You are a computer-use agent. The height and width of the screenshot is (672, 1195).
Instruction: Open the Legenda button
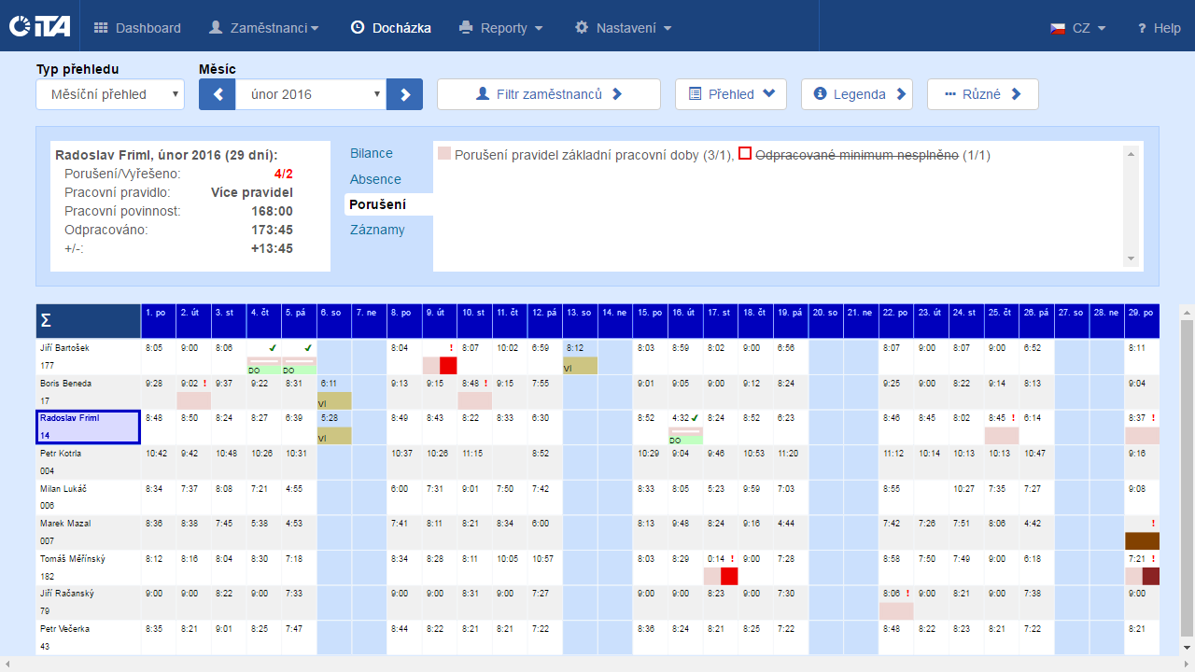856,94
